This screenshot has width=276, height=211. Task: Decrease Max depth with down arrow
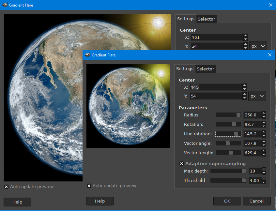click(264, 173)
